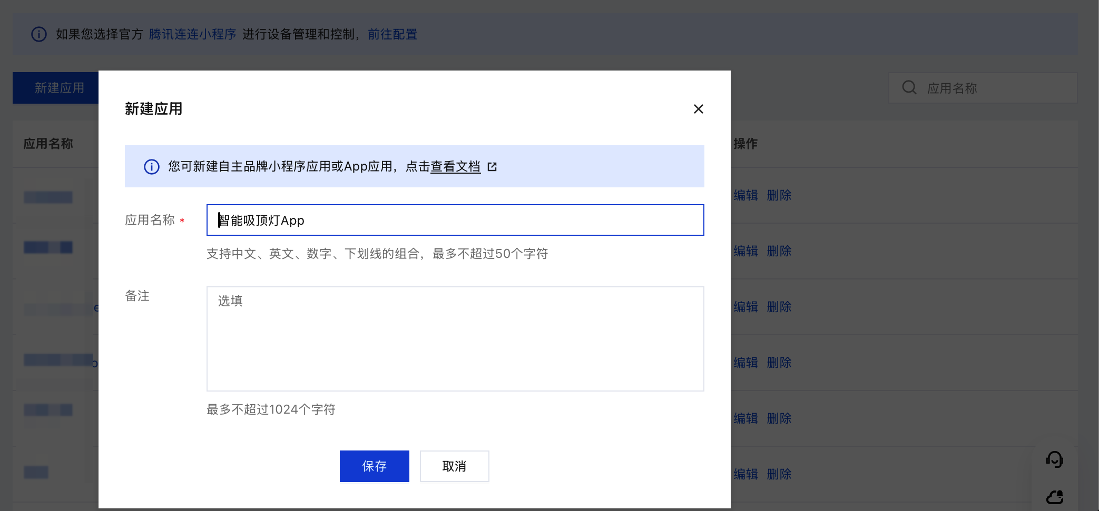
Task: Click into the 备注 textarea
Action: point(455,339)
